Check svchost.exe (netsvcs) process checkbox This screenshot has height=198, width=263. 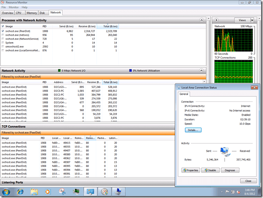(3, 35)
